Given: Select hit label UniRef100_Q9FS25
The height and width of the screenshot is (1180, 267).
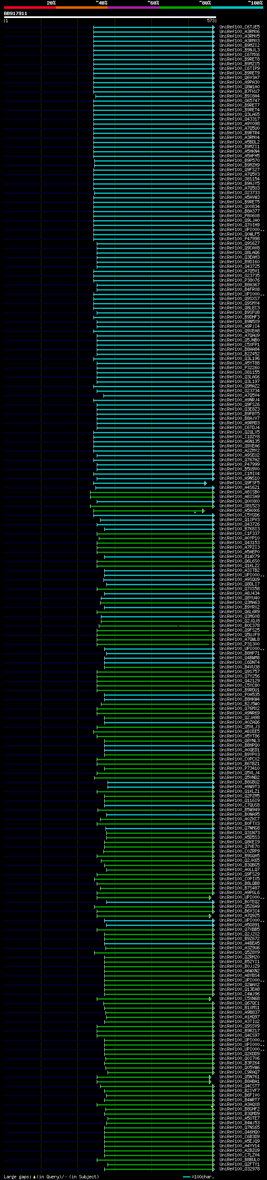Looking at the screenshot, I should [239, 630].
